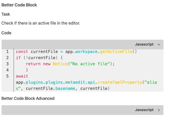Click the Better Code Block Advanced heading
The width and height of the screenshot is (174, 118).
28,98
